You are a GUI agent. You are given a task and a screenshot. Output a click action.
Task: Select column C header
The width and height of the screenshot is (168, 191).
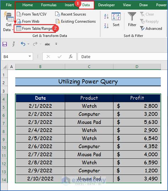click(x=89, y=67)
